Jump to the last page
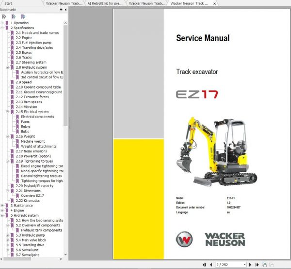Viewport: 291px width, 269px height. pos(257,265)
